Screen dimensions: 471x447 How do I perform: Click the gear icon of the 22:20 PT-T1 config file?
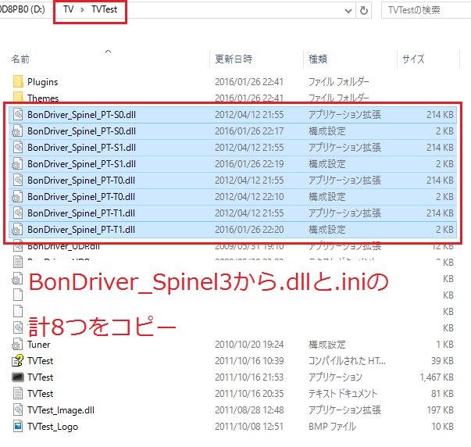pyautogui.click(x=17, y=229)
